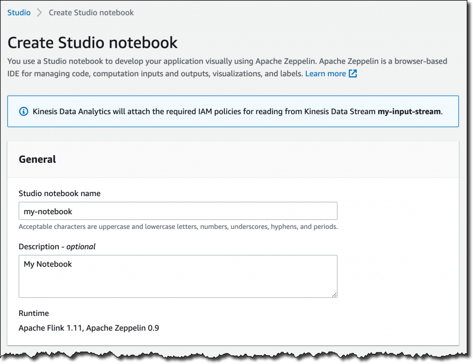
Task: Click the My Notebook description text
Action: [x=48, y=264]
